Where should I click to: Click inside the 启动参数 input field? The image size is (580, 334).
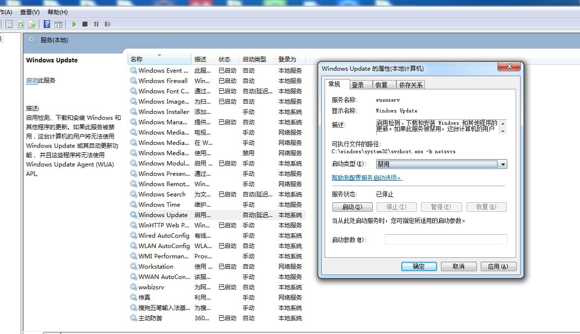446,240
